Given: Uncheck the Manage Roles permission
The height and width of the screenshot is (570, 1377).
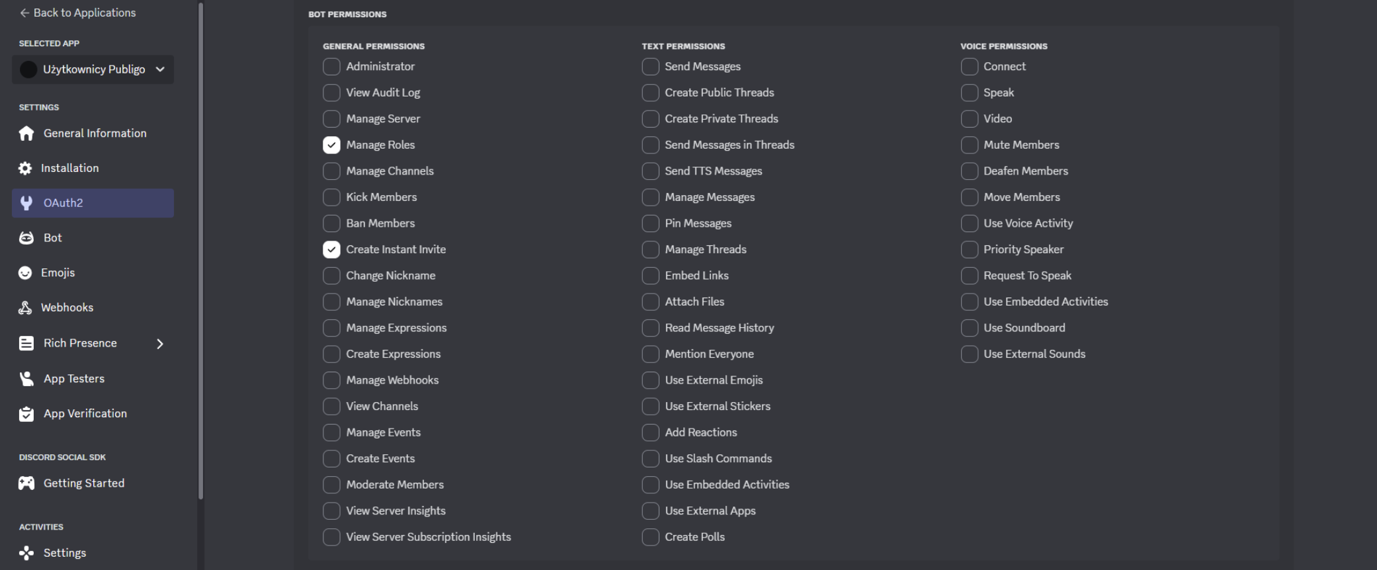Looking at the screenshot, I should click(331, 145).
